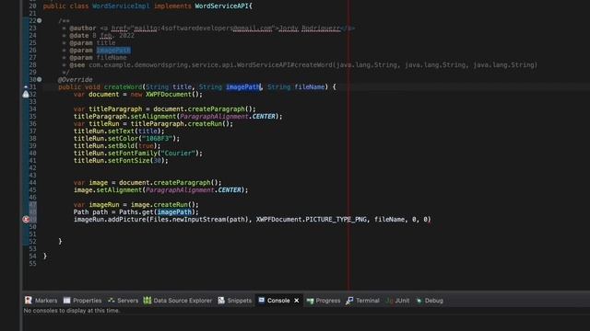Click the PICTURE_TYPE_PNG constant
This screenshot has height=331, width=590.
pos(336,220)
